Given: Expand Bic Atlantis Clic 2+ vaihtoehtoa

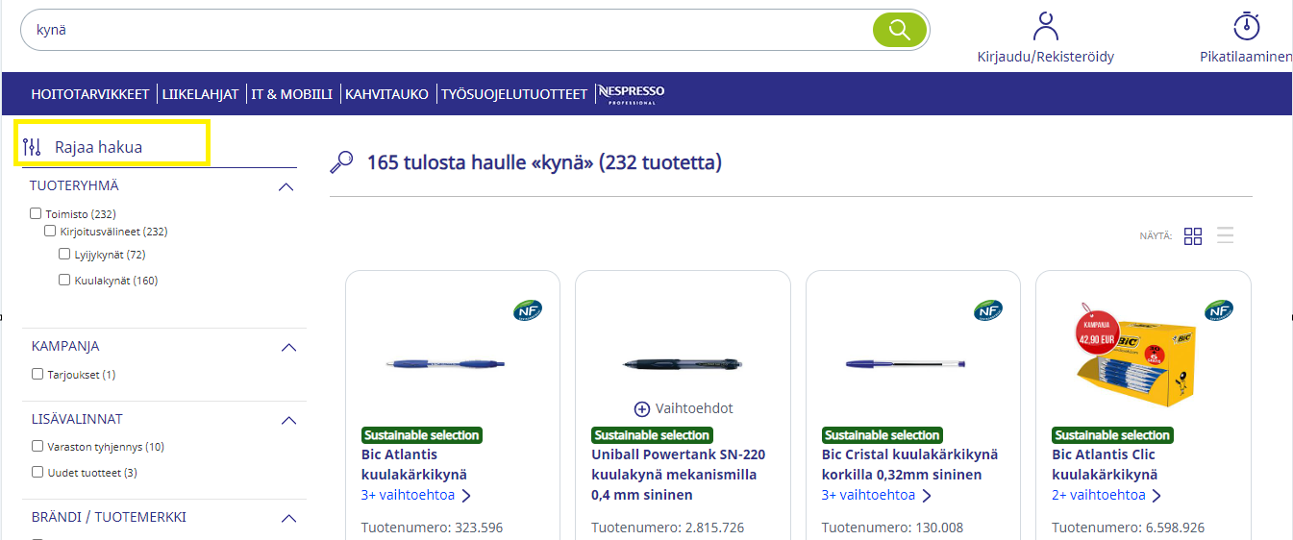Looking at the screenshot, I should tap(1107, 495).
